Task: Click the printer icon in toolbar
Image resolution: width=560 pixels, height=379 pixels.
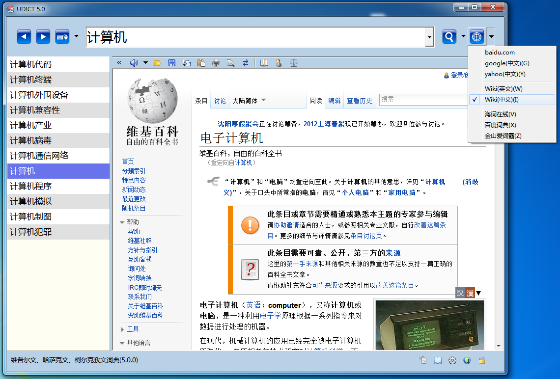Action: 216,63
